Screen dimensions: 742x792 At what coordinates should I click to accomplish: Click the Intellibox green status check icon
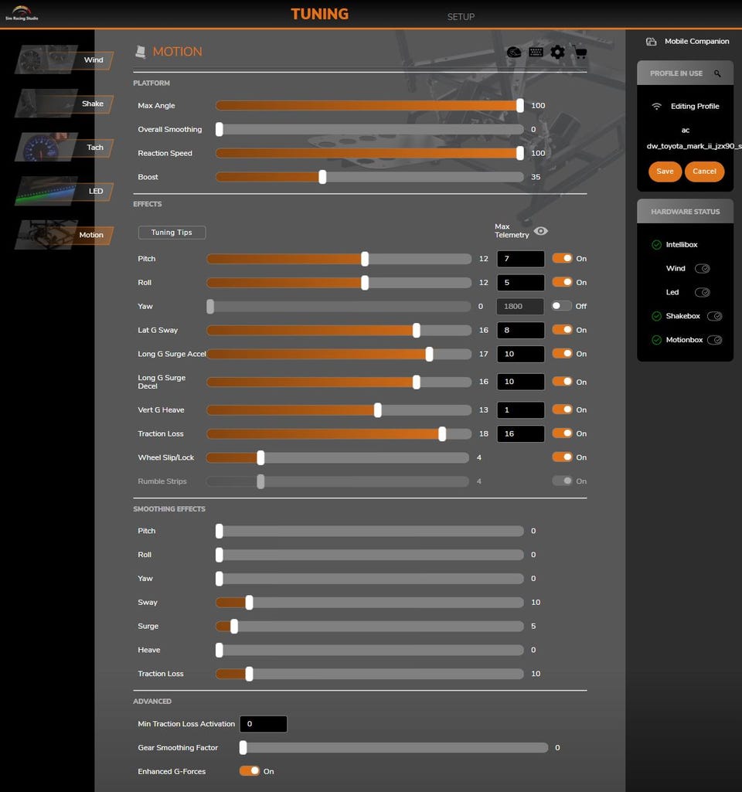pyautogui.click(x=657, y=244)
